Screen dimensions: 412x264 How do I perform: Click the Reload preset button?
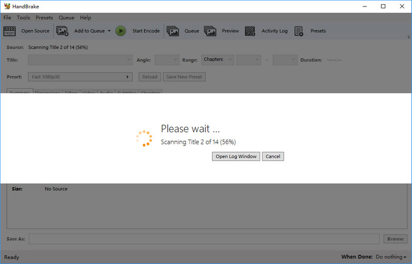[x=149, y=77]
